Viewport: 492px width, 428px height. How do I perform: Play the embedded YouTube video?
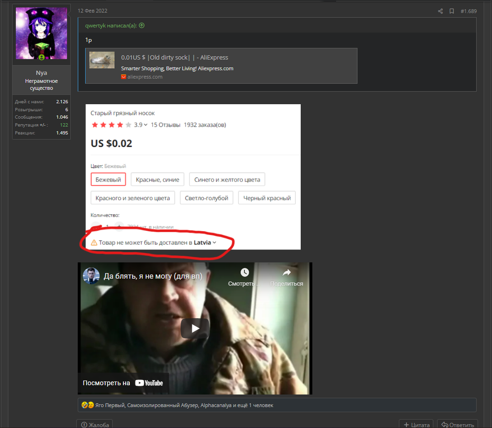(x=195, y=328)
